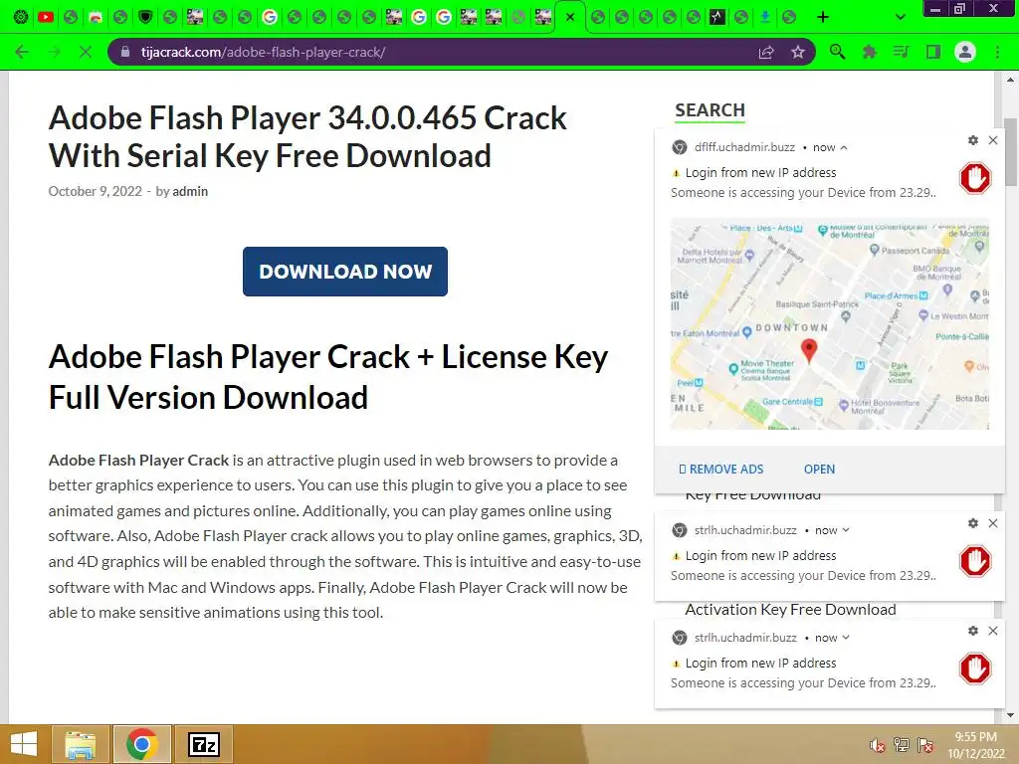Open a new tab with the plus button
This screenshot has height=764, width=1019.
click(x=823, y=17)
